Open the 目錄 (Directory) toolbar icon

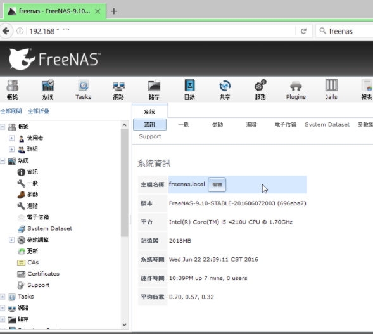189,89
